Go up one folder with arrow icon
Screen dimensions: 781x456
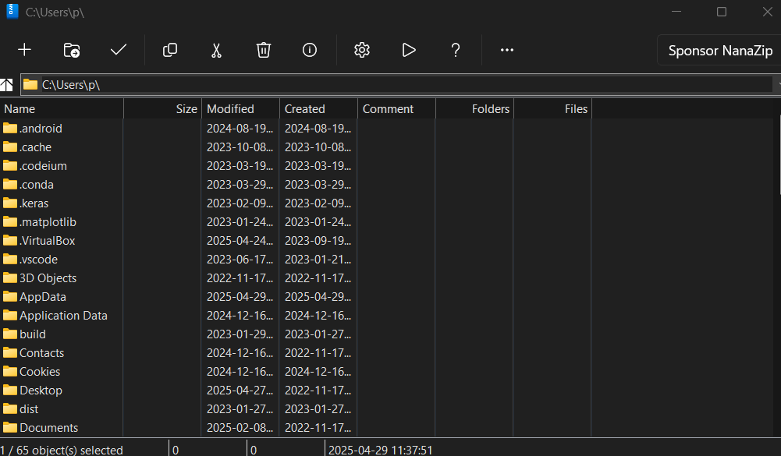(x=6, y=85)
